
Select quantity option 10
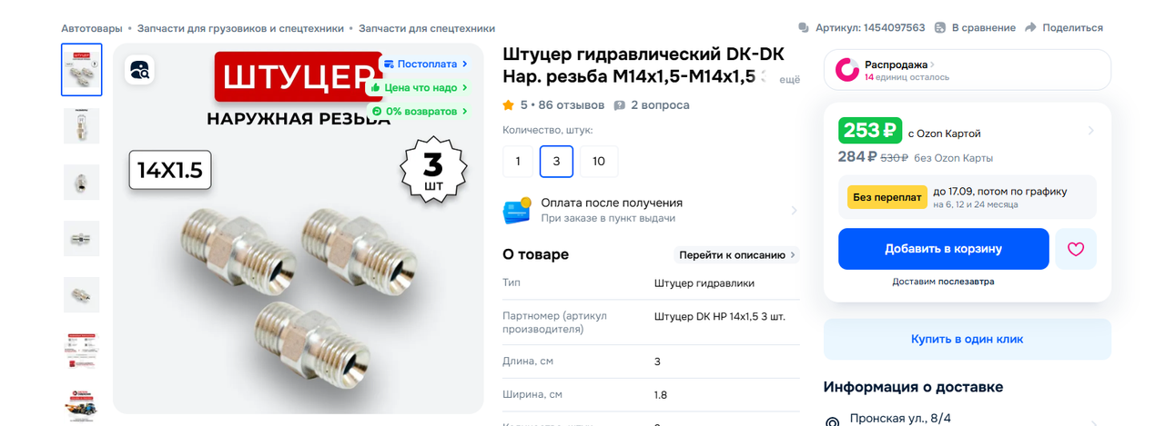[599, 162]
